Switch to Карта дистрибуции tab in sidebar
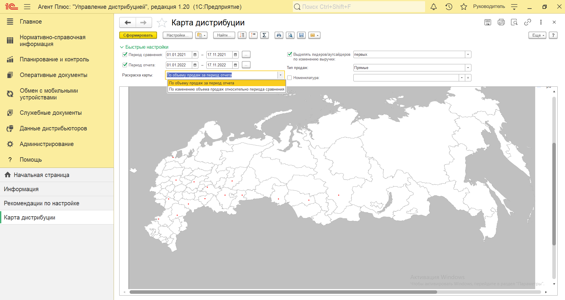This screenshot has width=565, height=300. [x=57, y=217]
